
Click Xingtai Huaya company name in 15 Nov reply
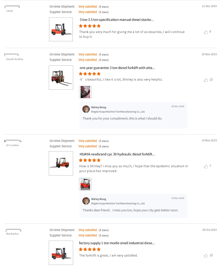click(118, 203)
